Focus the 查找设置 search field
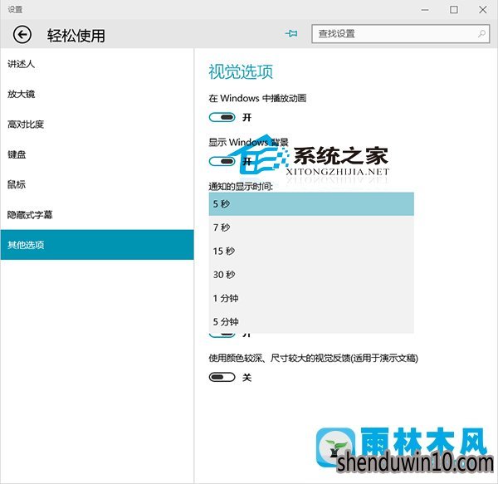The image size is (498, 484). coord(401,34)
